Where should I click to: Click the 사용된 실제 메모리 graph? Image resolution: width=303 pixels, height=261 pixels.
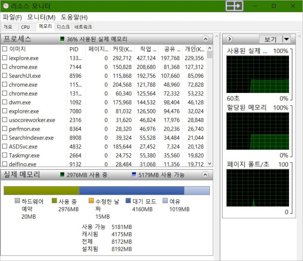click(x=258, y=74)
